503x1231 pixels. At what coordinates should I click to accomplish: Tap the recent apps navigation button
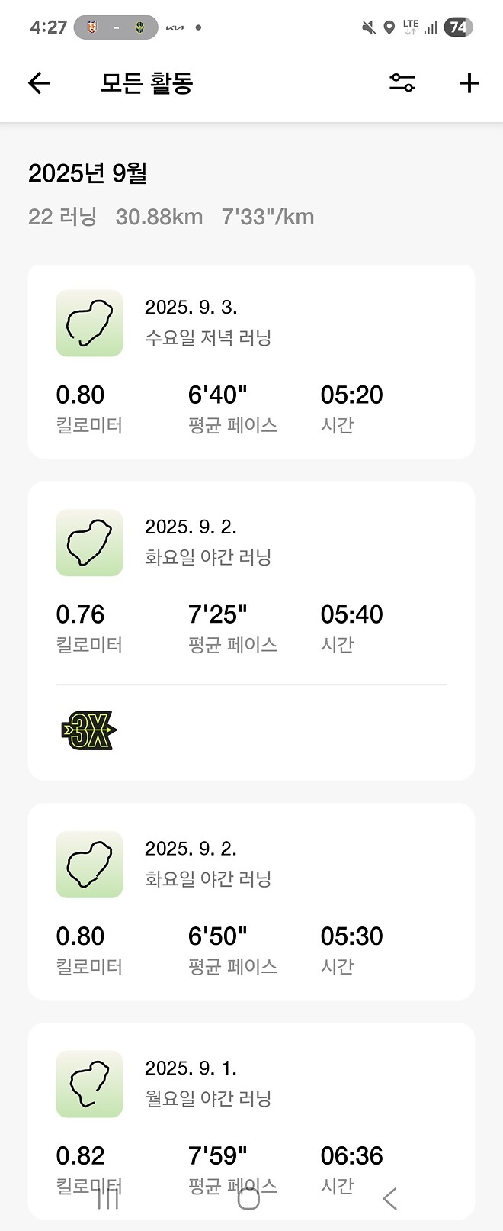click(x=107, y=1197)
